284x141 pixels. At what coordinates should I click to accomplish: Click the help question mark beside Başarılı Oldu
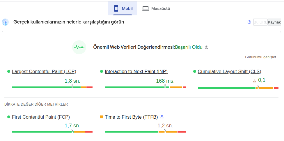coord(207,47)
